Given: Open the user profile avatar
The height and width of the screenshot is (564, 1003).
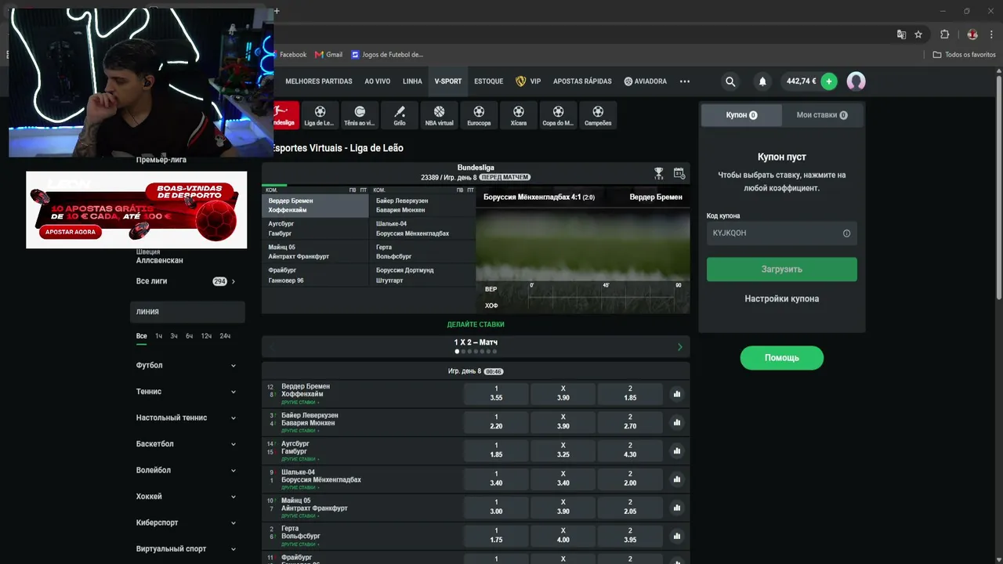Looking at the screenshot, I should click(x=856, y=81).
